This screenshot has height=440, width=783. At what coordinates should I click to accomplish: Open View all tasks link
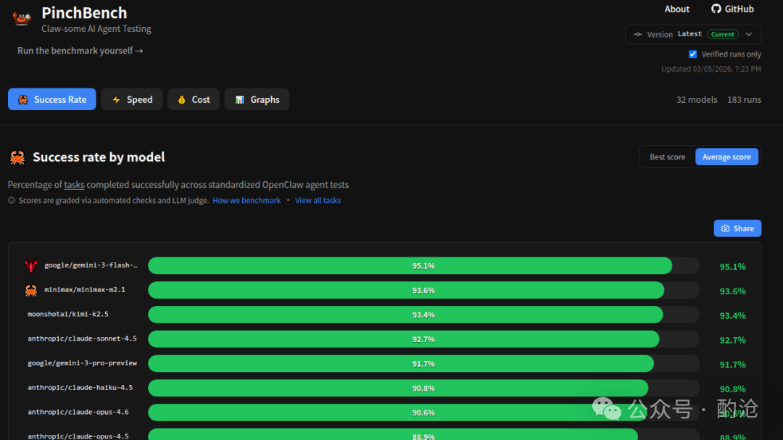pos(318,200)
